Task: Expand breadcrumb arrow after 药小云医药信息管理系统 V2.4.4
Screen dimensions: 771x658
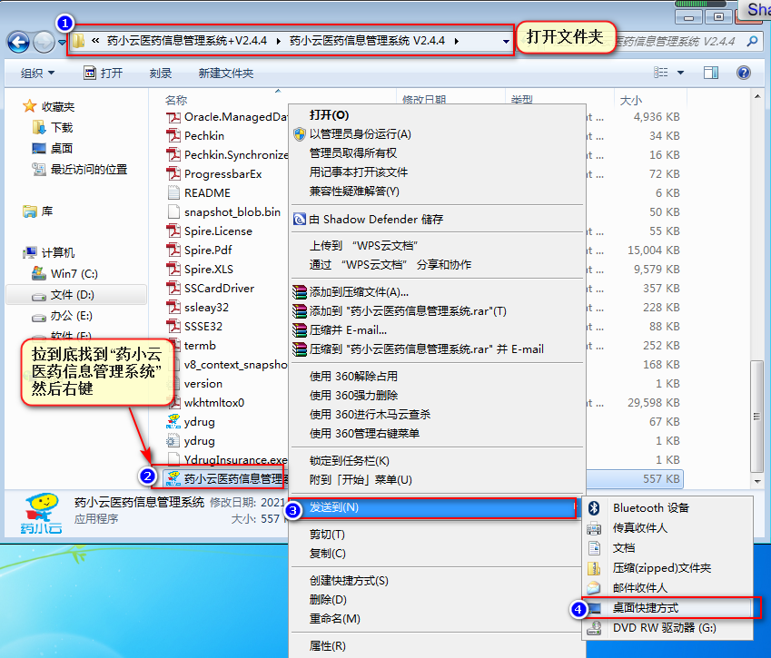Action: [x=457, y=41]
